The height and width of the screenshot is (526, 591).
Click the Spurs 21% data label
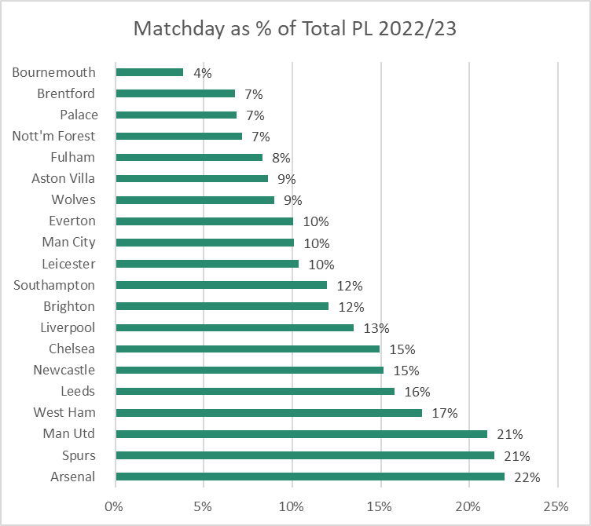pos(517,456)
